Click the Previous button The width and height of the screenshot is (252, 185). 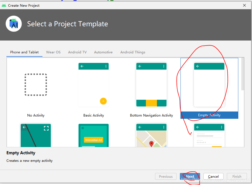click(x=166, y=176)
